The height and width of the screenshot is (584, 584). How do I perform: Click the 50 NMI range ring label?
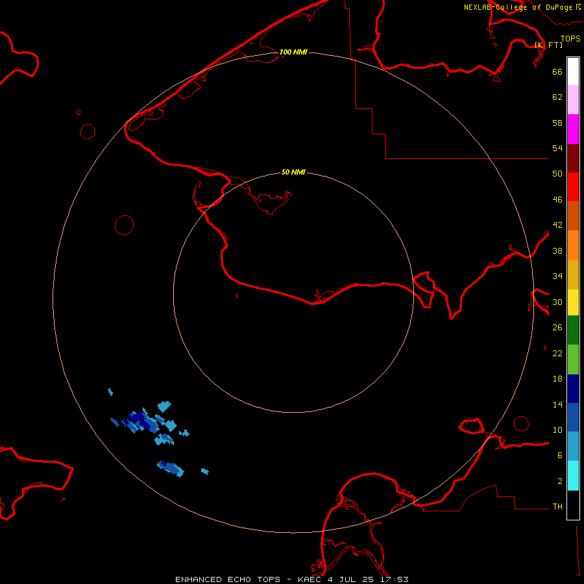point(293,172)
